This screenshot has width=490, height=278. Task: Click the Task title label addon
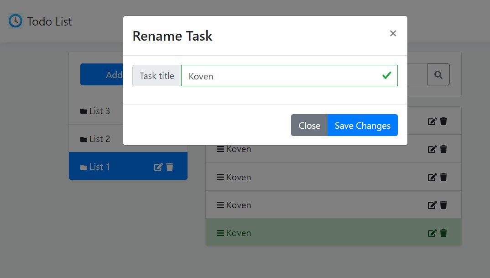(157, 76)
